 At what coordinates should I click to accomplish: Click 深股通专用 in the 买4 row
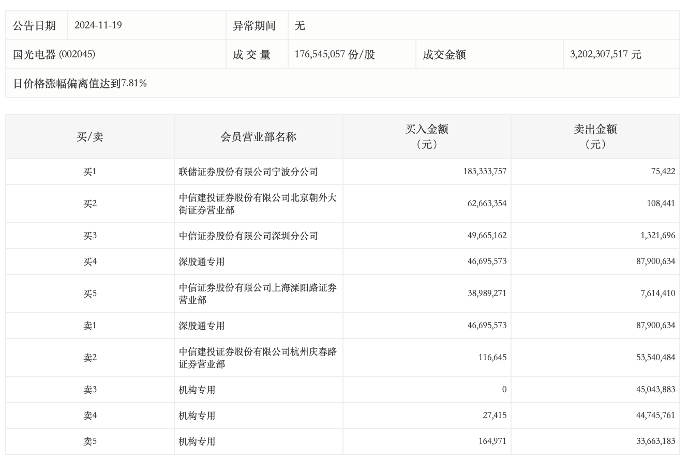tap(202, 262)
